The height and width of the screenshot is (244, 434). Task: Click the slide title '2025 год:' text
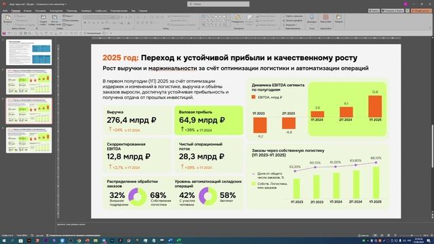point(121,58)
